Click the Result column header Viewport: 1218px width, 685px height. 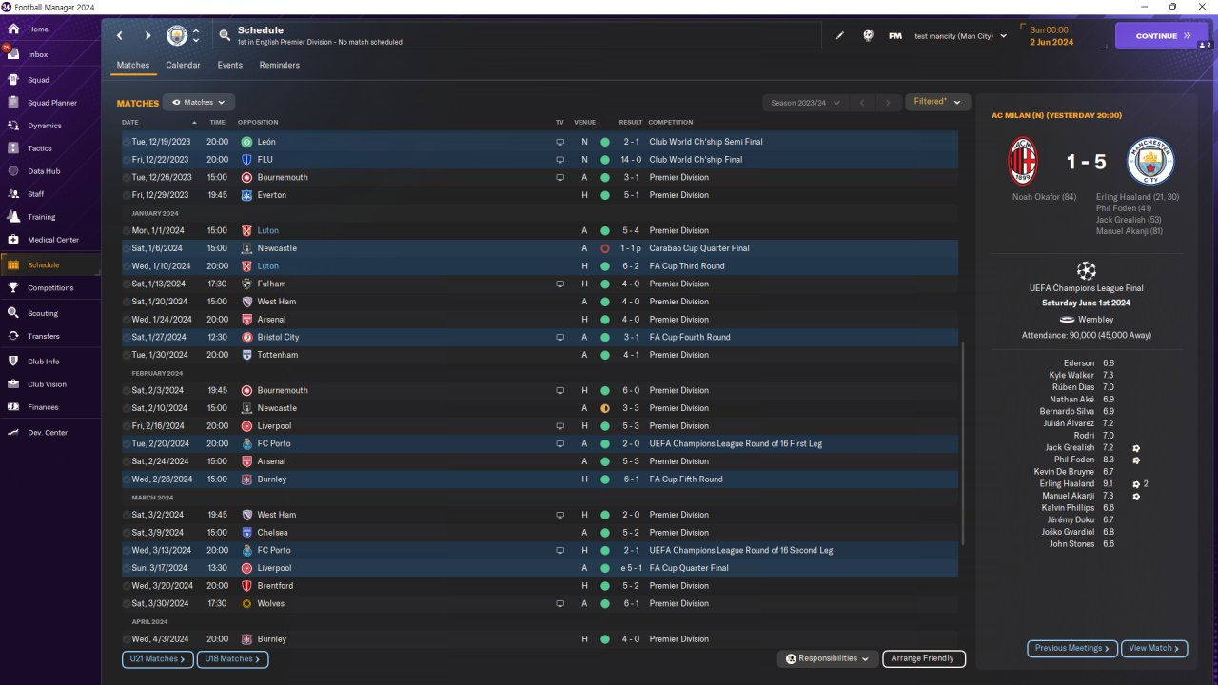(631, 123)
